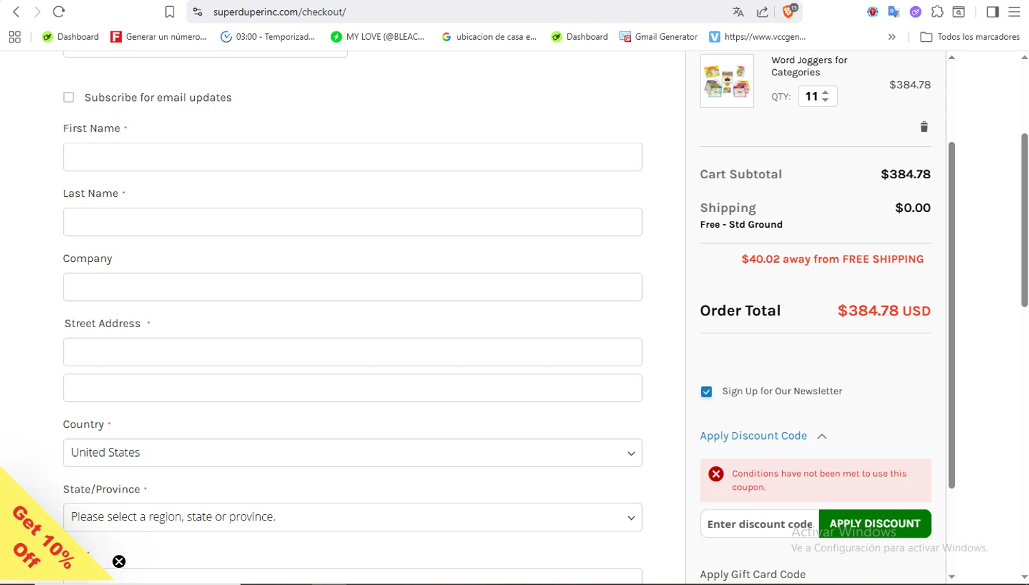Viewport: 1029px width, 585px height.
Task: Click the First Name input field
Action: pyautogui.click(x=353, y=157)
